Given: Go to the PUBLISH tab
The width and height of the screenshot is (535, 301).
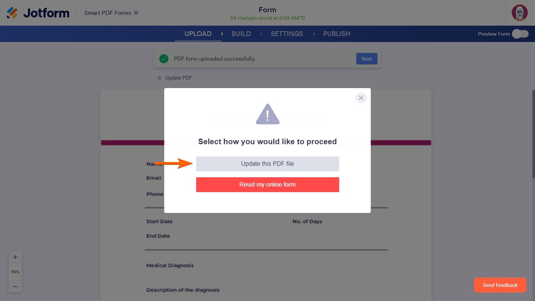Looking at the screenshot, I should coord(337,34).
